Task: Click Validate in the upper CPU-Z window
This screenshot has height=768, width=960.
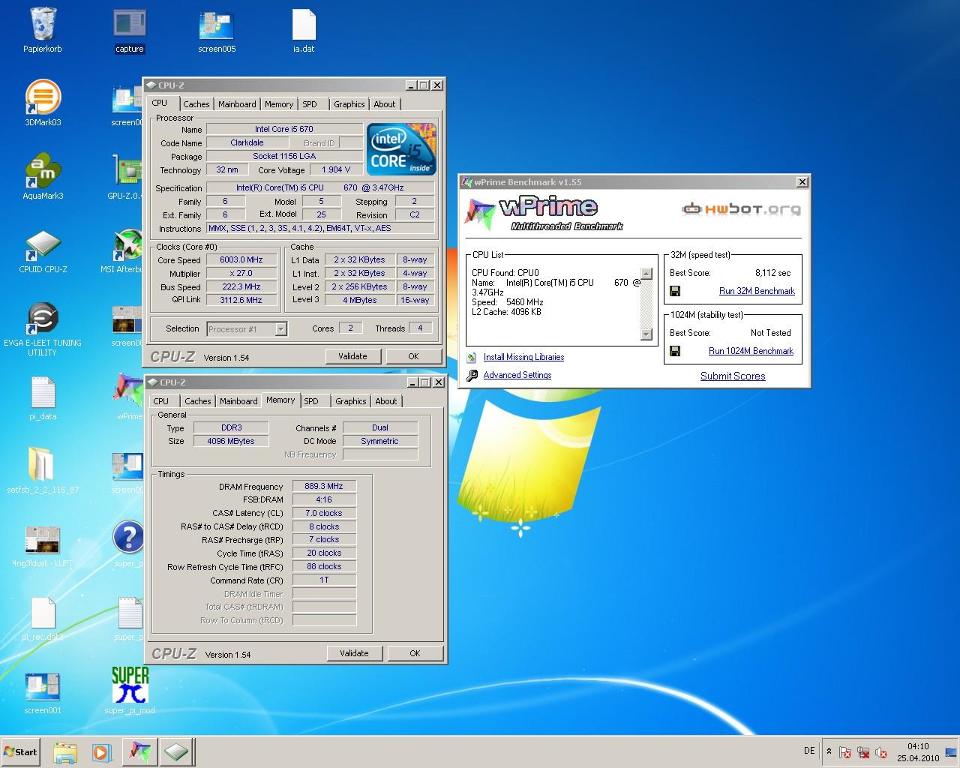Action: click(x=352, y=356)
